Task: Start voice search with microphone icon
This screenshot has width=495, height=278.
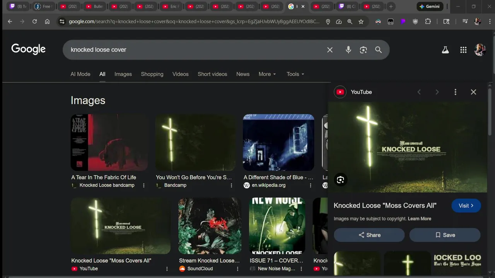Action: coord(348,50)
